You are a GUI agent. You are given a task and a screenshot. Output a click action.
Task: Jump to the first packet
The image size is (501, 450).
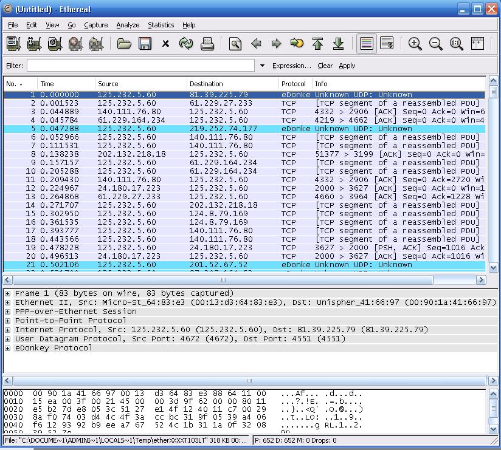pyautogui.click(x=317, y=43)
